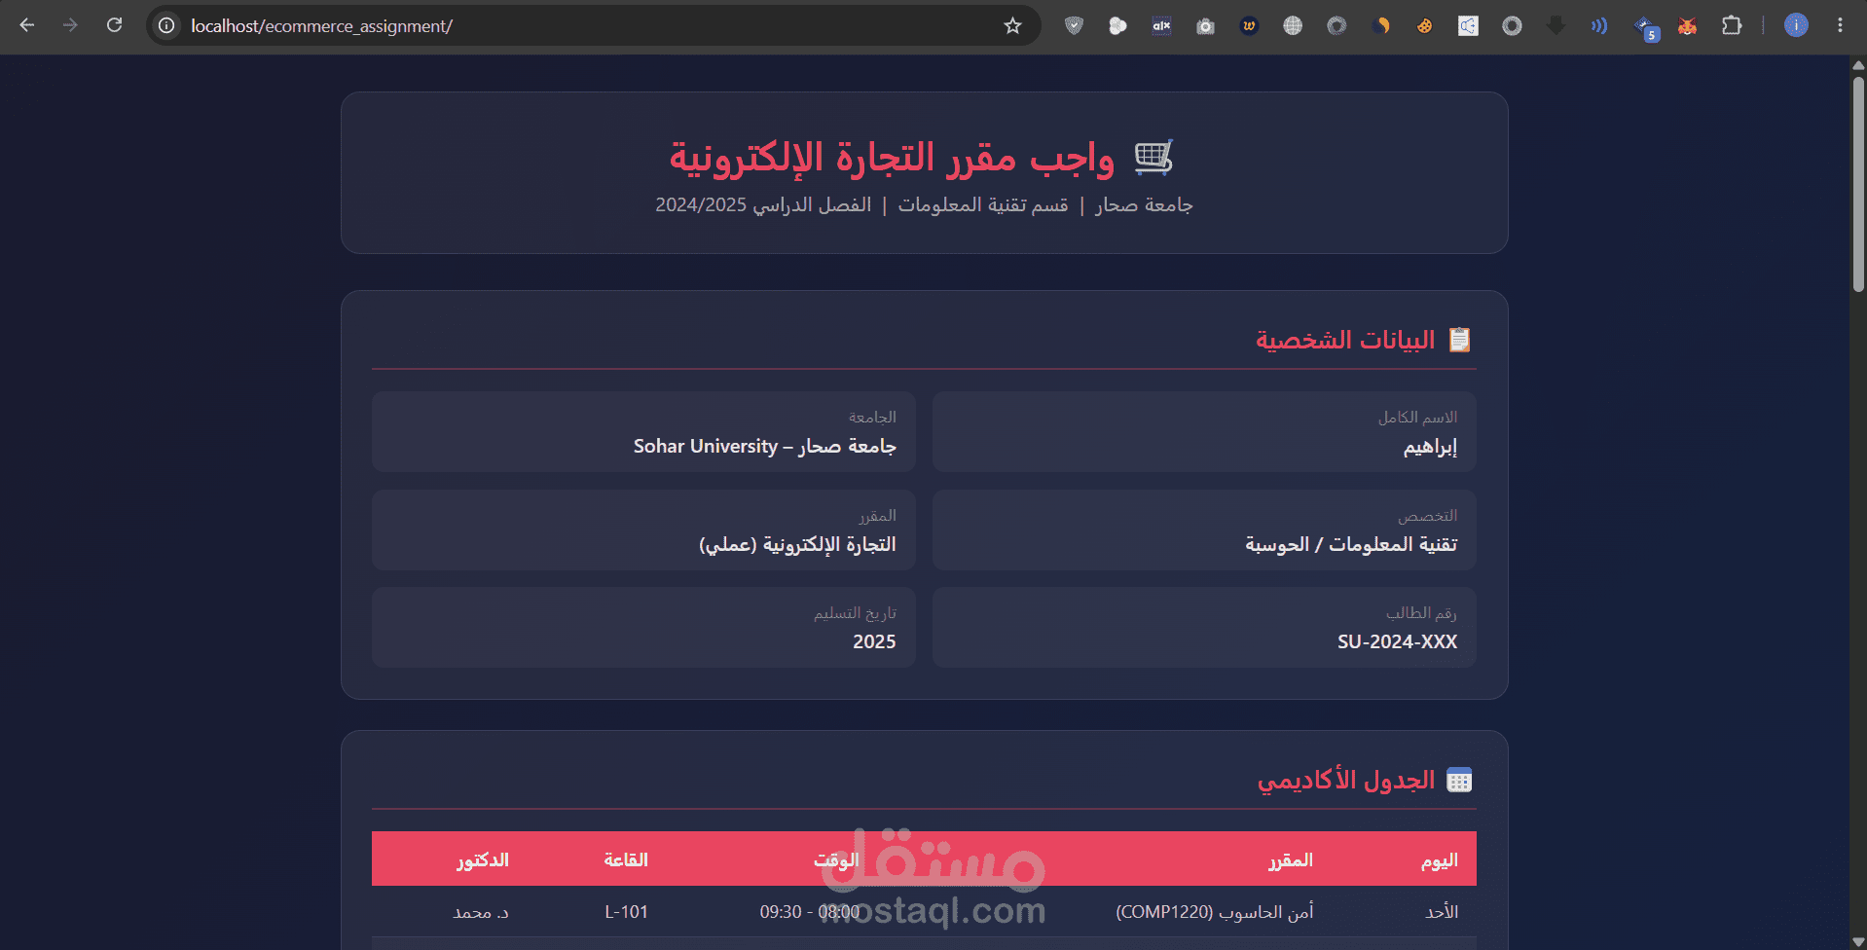Open the alx extension icon
Viewport: 1867px width, 950px height.
(x=1161, y=26)
